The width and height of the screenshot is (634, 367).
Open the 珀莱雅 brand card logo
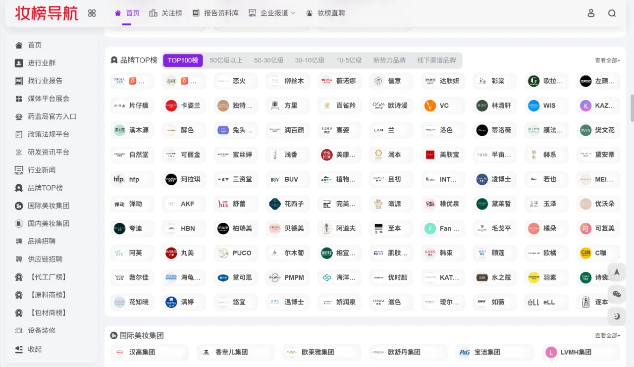119,81
